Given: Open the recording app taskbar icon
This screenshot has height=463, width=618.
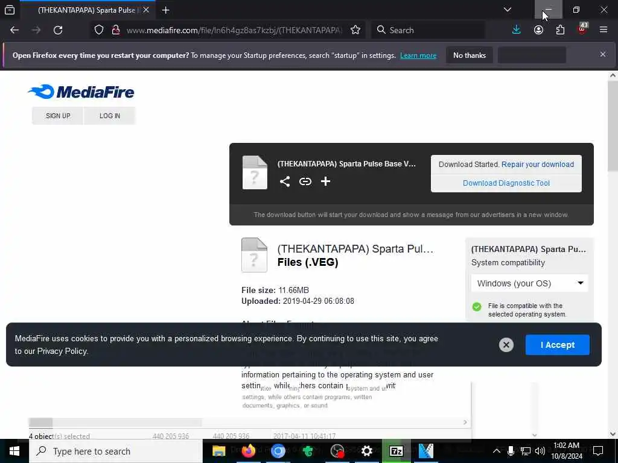Looking at the screenshot, I should (337, 451).
